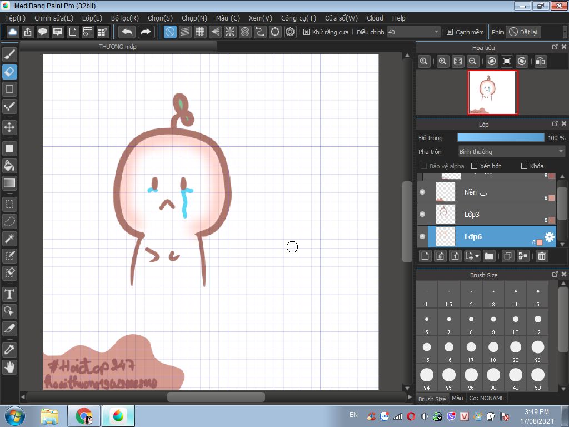Select the Text tool

pyautogui.click(x=9, y=294)
